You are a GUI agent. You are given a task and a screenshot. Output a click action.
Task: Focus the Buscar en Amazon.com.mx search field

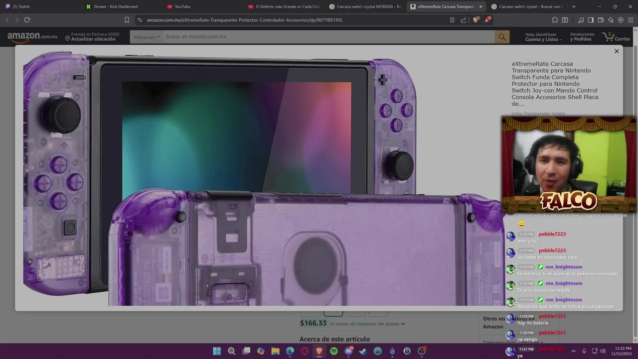(328, 37)
